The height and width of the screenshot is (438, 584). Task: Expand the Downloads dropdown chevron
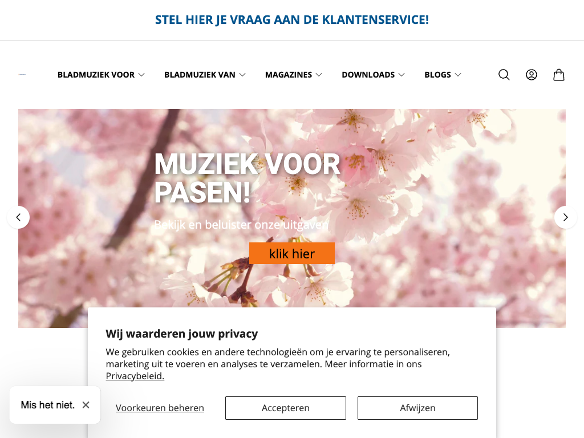tap(401, 75)
